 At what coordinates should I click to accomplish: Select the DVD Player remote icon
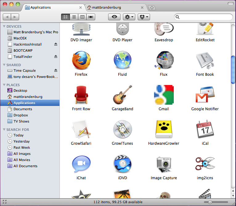pyautogui.click(x=123, y=29)
